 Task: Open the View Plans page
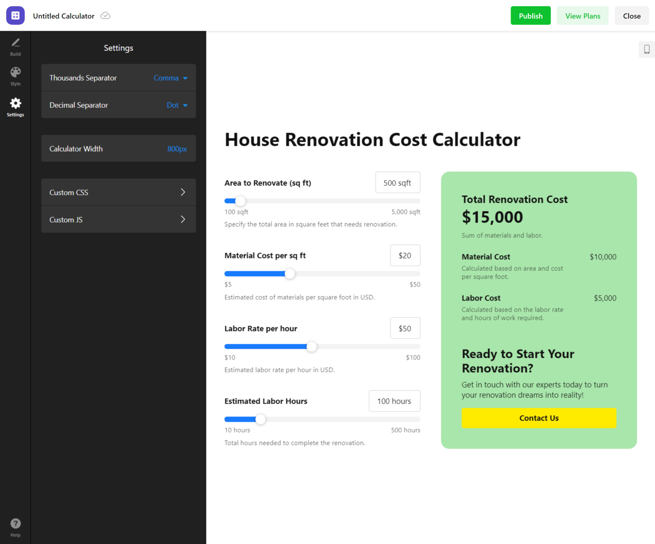pos(582,16)
